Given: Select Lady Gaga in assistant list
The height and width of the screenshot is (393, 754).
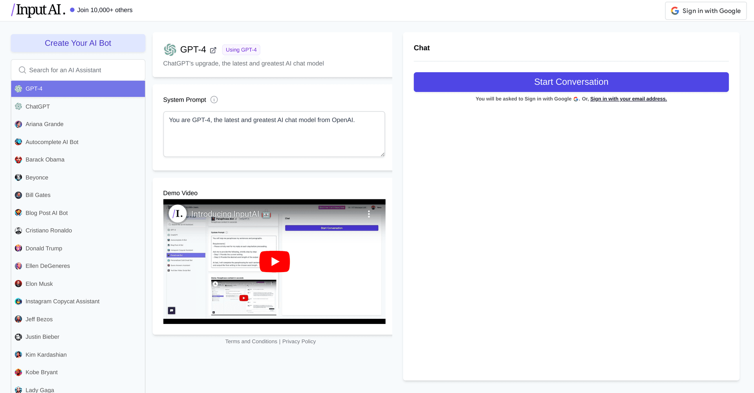Looking at the screenshot, I should pos(78,388).
